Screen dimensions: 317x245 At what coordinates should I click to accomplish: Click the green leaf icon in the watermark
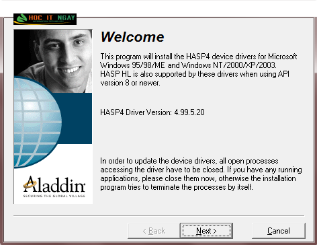[21, 19]
